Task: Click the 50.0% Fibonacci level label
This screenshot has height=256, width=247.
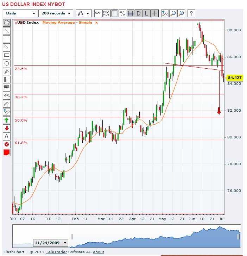Action: point(21,120)
